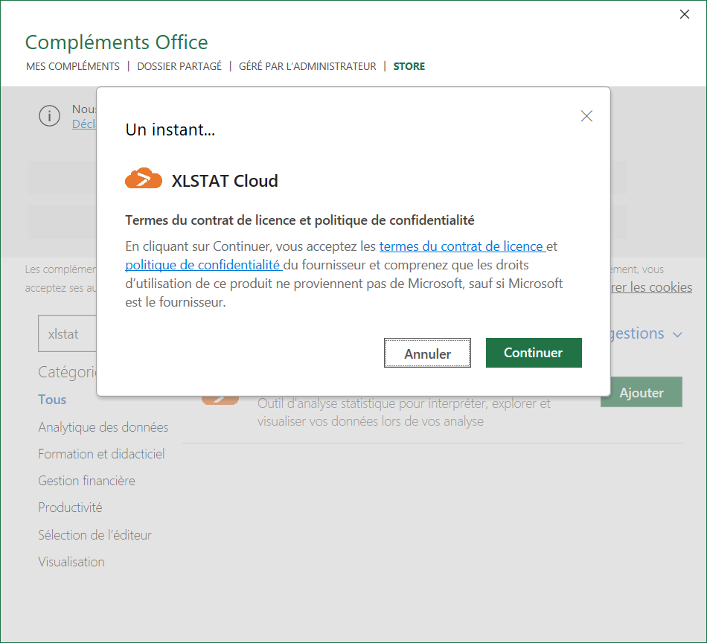Open GÉRÉ PAR L'ADMINISTRATEUR tab
The width and height of the screenshot is (707, 643).
pos(307,66)
